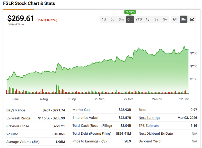The height and width of the screenshot is (148, 202).
Task: Click the 4 Aug date marker
Action: coord(44,99)
